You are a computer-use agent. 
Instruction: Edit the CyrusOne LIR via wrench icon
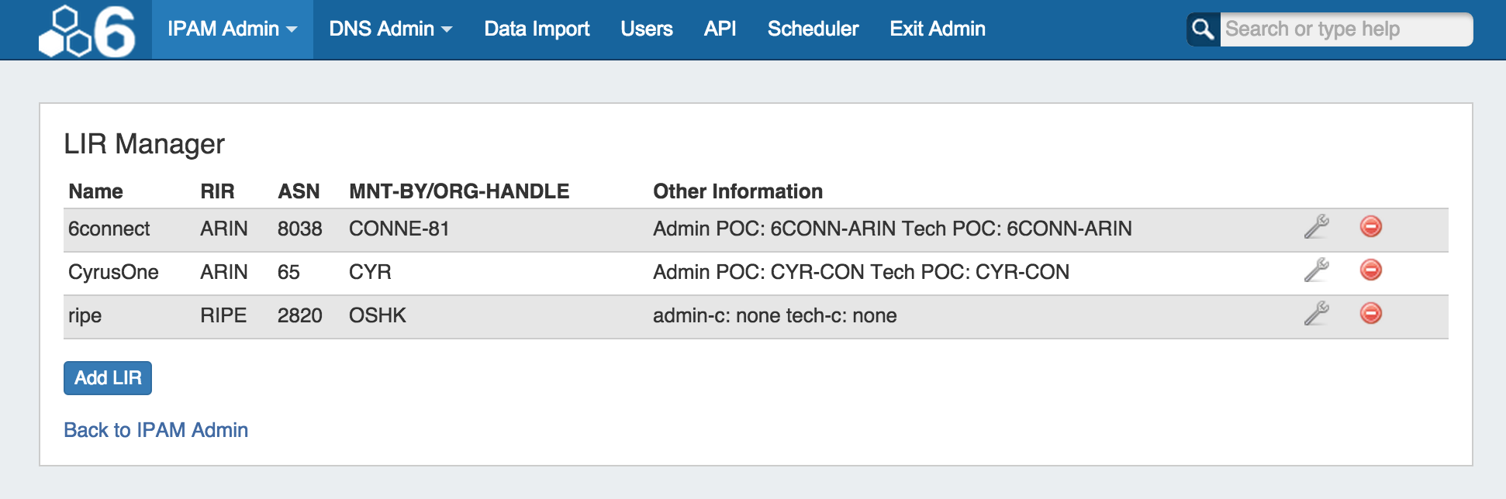[x=1316, y=270]
